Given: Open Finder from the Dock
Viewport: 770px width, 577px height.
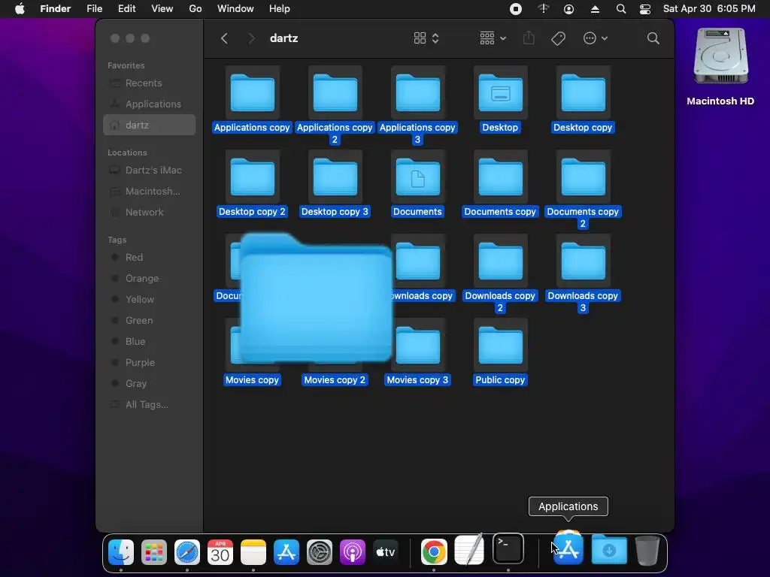Looking at the screenshot, I should coord(121,552).
